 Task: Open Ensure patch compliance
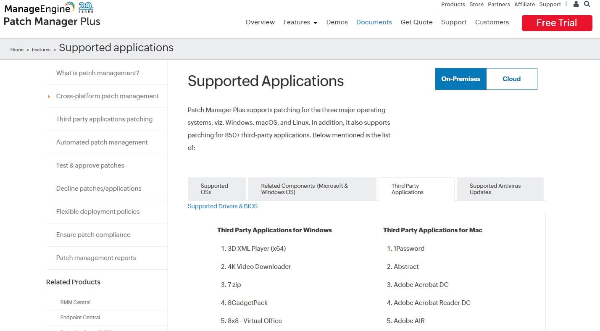coord(93,235)
